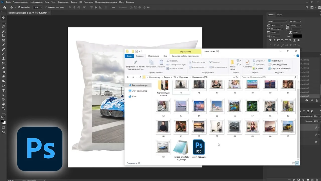
Task: Switch to details view in Explorer
Action: [293, 163]
